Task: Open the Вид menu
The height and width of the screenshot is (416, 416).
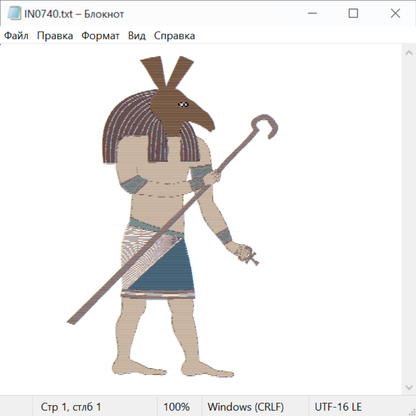Action: click(x=136, y=36)
